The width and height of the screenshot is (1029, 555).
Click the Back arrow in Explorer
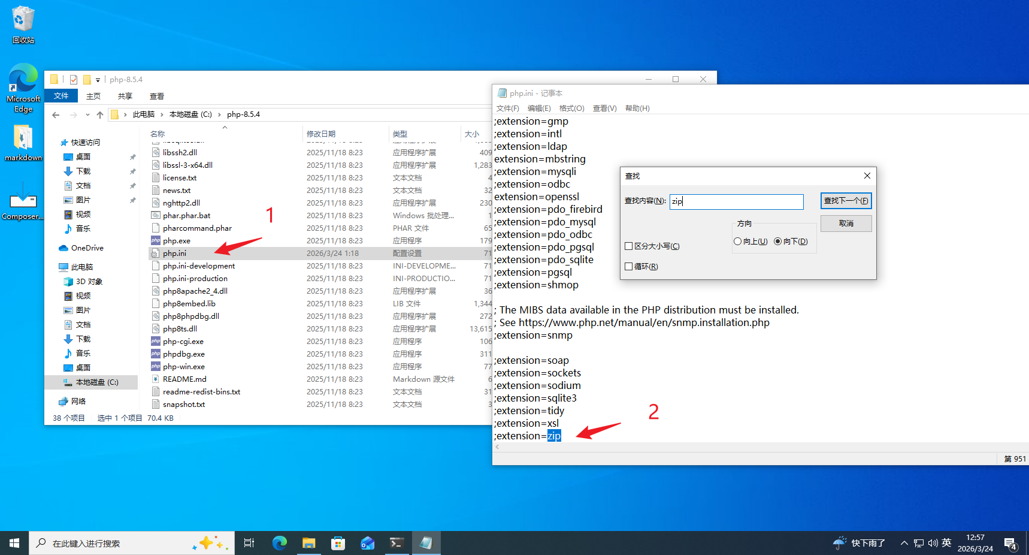click(x=56, y=114)
